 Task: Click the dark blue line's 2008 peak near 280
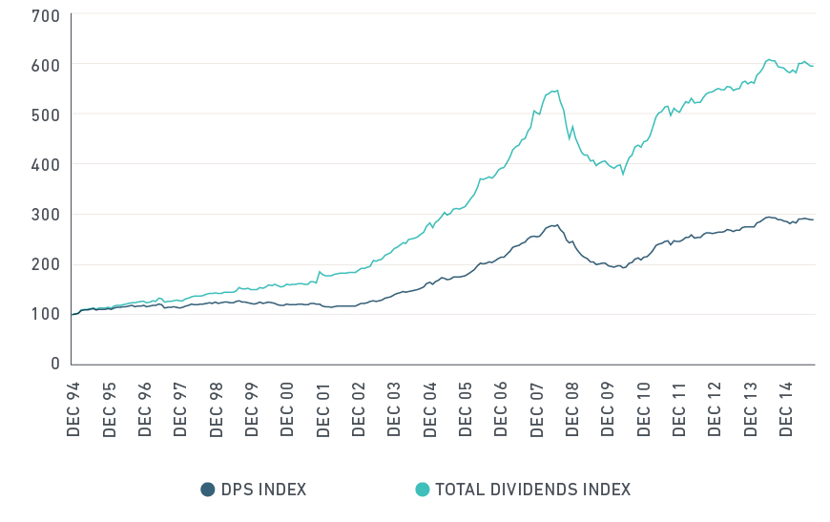(x=556, y=225)
